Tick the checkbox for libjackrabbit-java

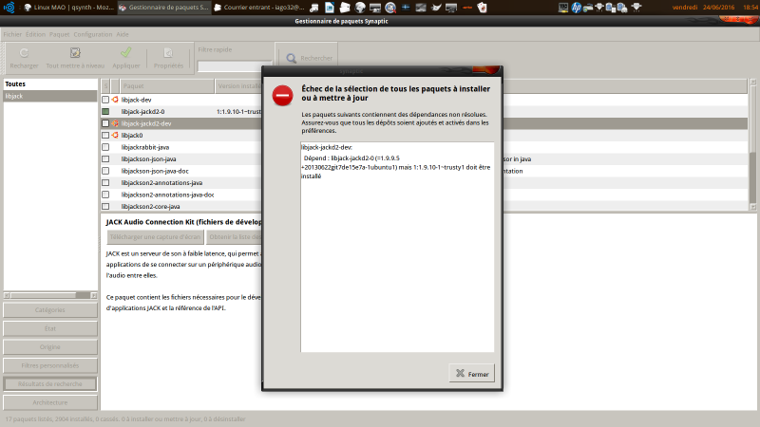click(105, 147)
